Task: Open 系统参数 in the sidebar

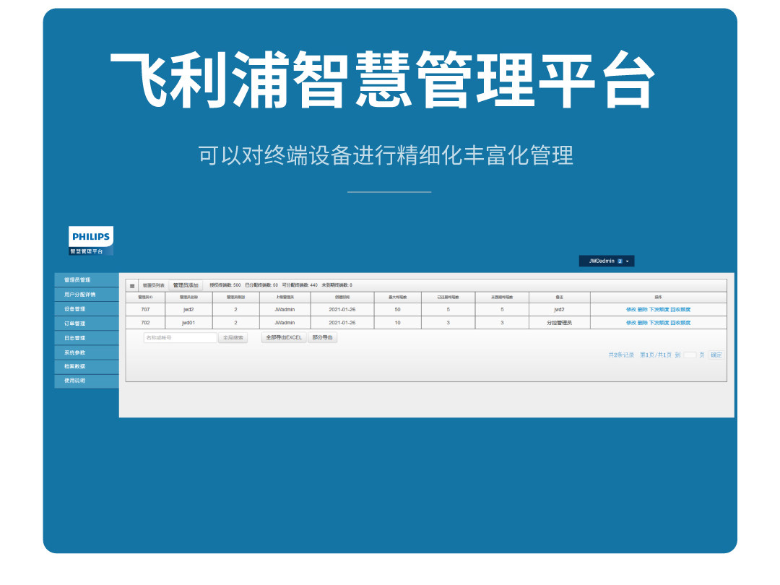Action: (x=87, y=352)
